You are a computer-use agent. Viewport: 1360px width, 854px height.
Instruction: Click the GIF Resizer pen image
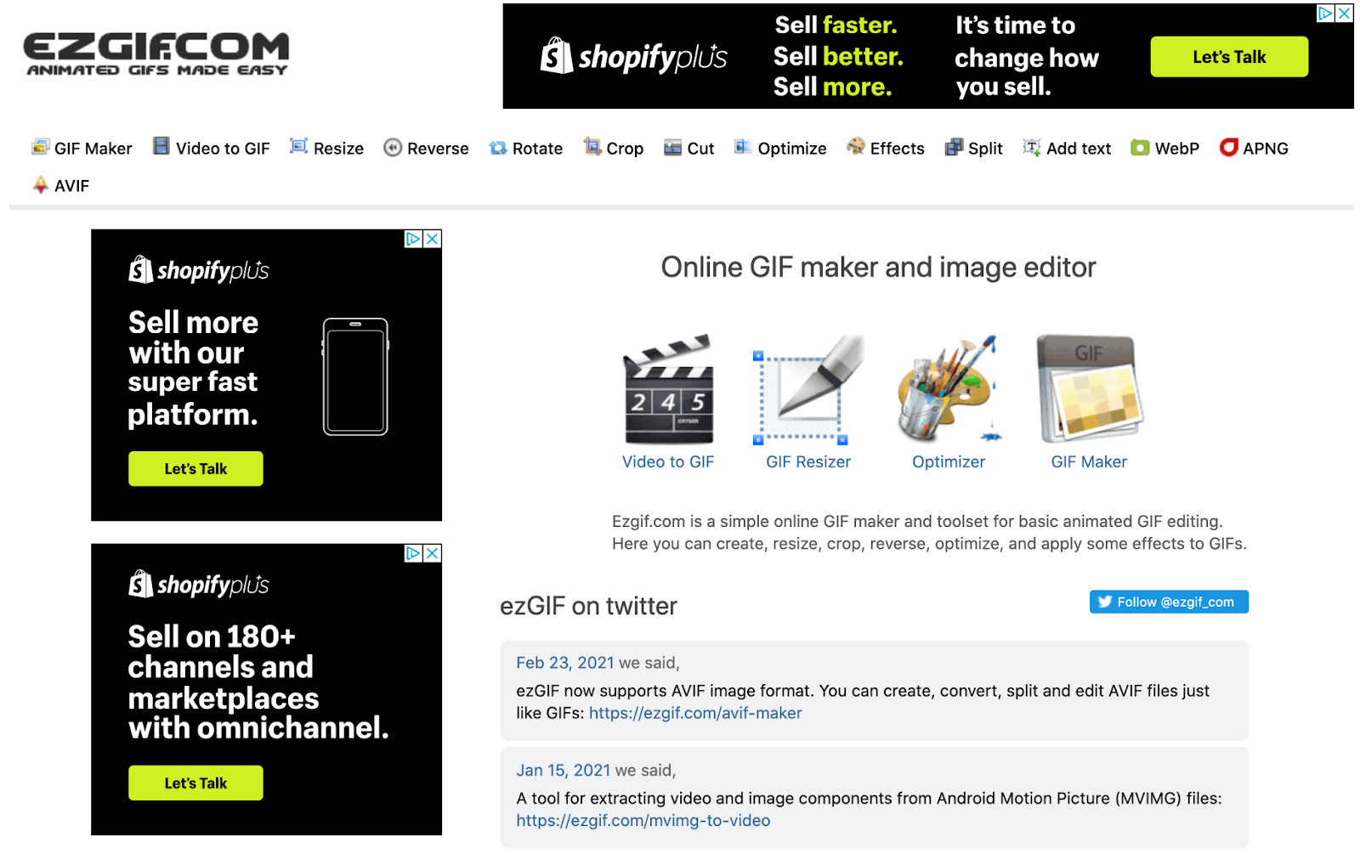click(808, 389)
